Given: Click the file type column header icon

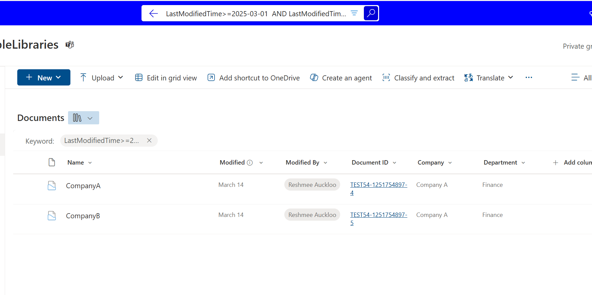Looking at the screenshot, I should (x=52, y=163).
